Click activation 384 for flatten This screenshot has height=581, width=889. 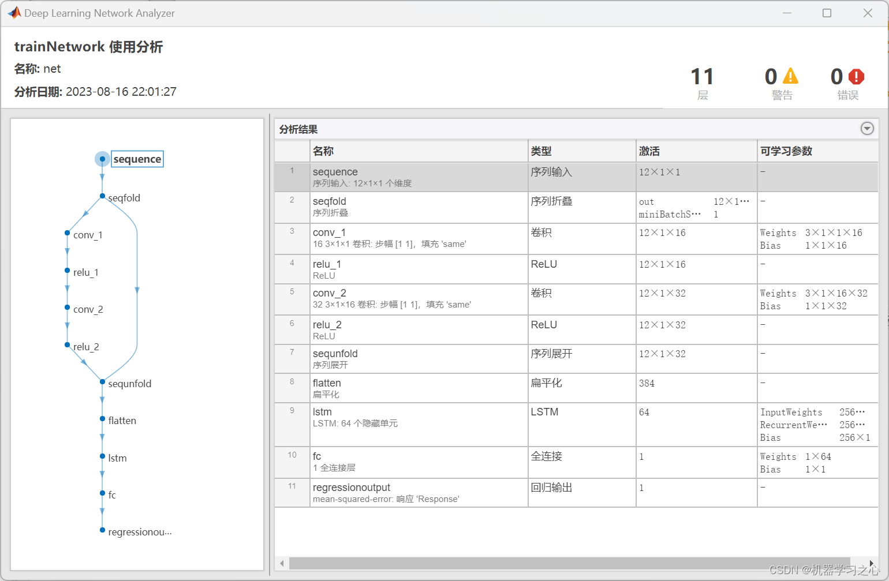[647, 384]
